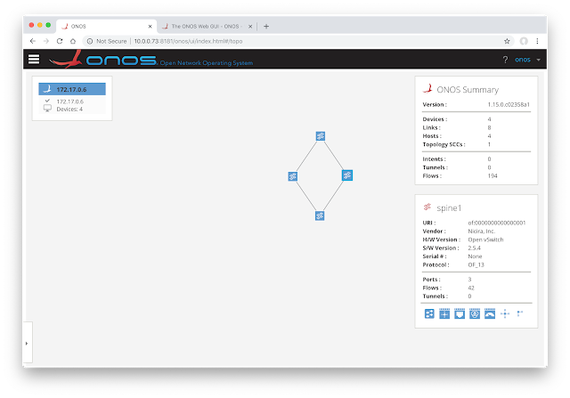Go forward in browser history
570x398 pixels.
click(x=45, y=41)
